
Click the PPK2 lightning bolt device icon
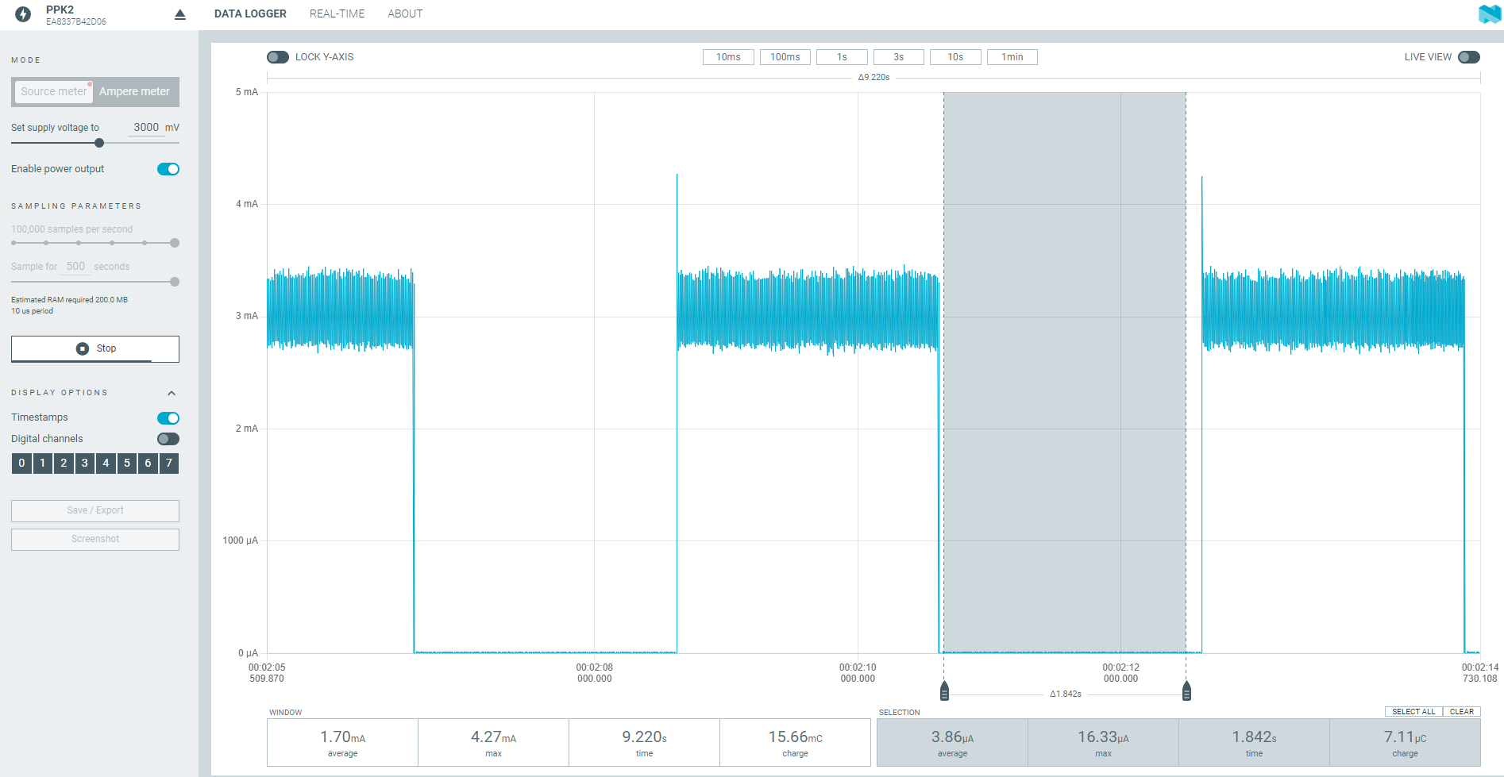[23, 14]
